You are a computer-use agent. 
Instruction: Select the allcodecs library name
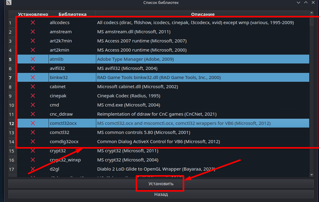pos(60,23)
